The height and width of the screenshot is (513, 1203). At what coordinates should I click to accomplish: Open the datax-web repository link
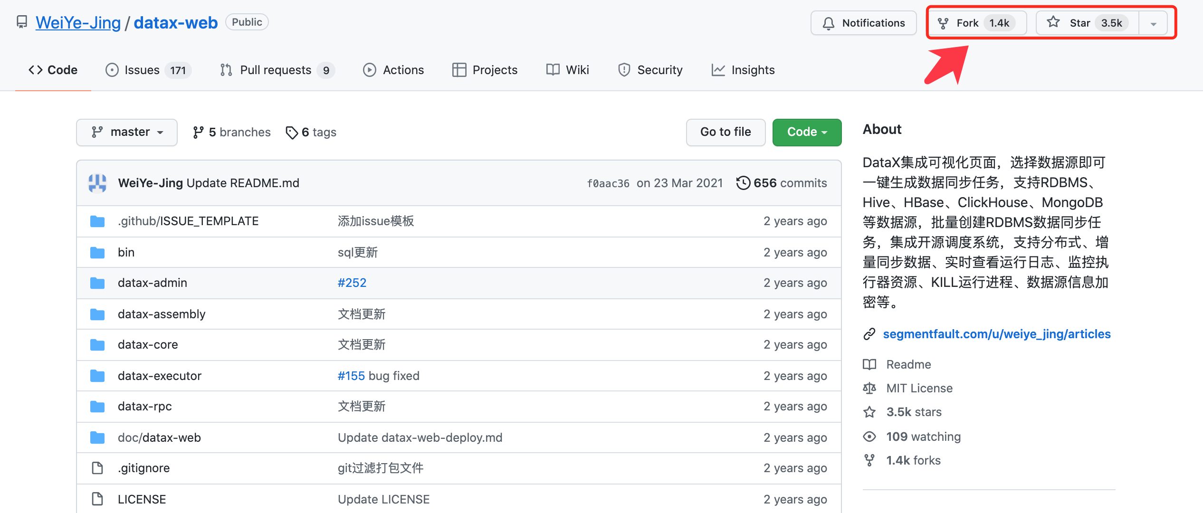click(175, 22)
